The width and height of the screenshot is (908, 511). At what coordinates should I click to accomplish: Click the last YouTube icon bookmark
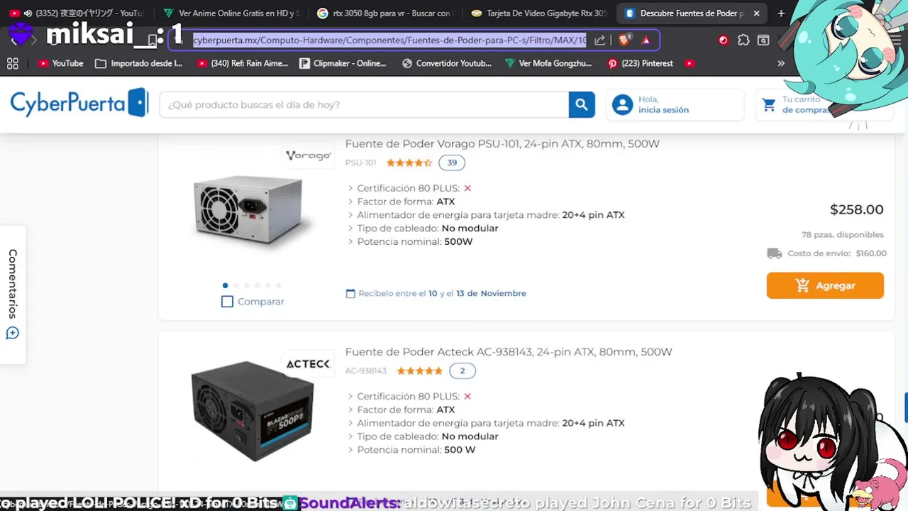690,63
